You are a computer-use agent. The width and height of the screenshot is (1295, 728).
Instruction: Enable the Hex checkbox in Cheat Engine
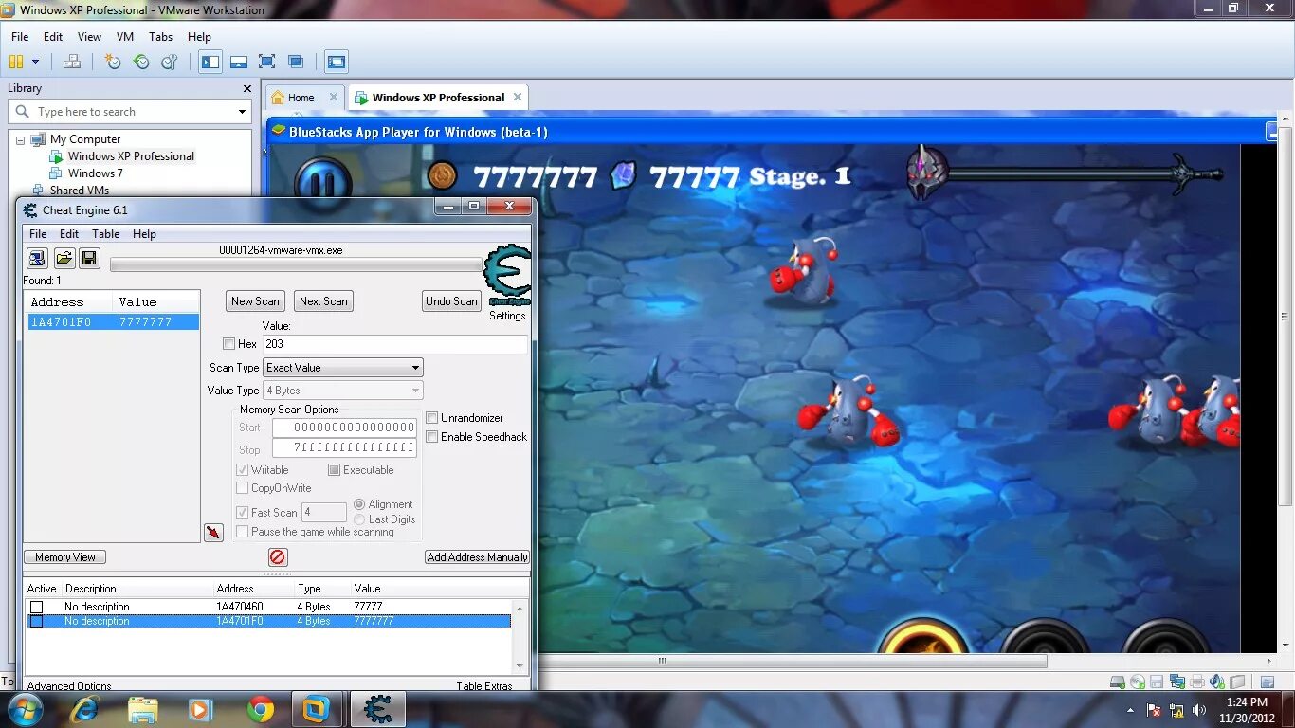pyautogui.click(x=228, y=344)
